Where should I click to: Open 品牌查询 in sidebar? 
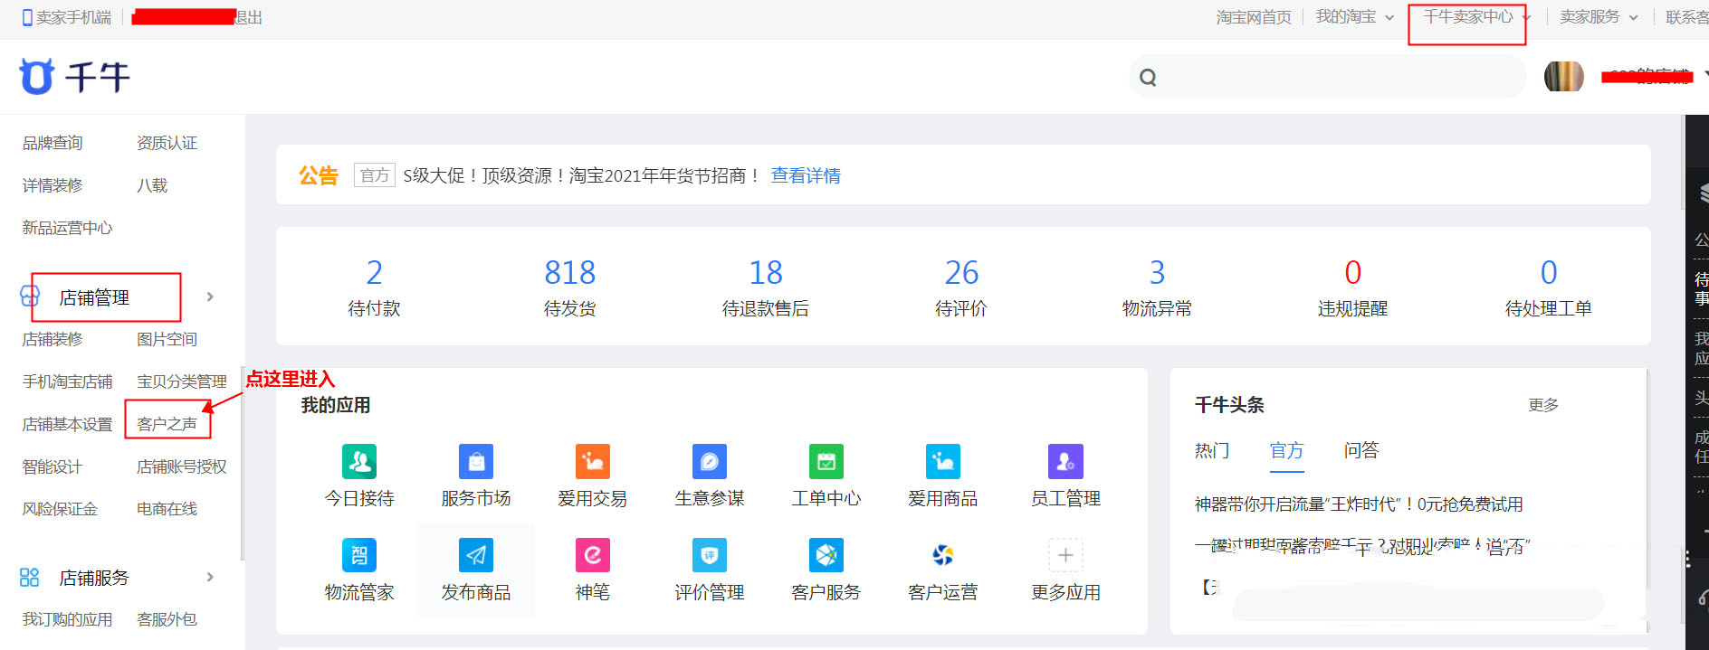tap(53, 143)
